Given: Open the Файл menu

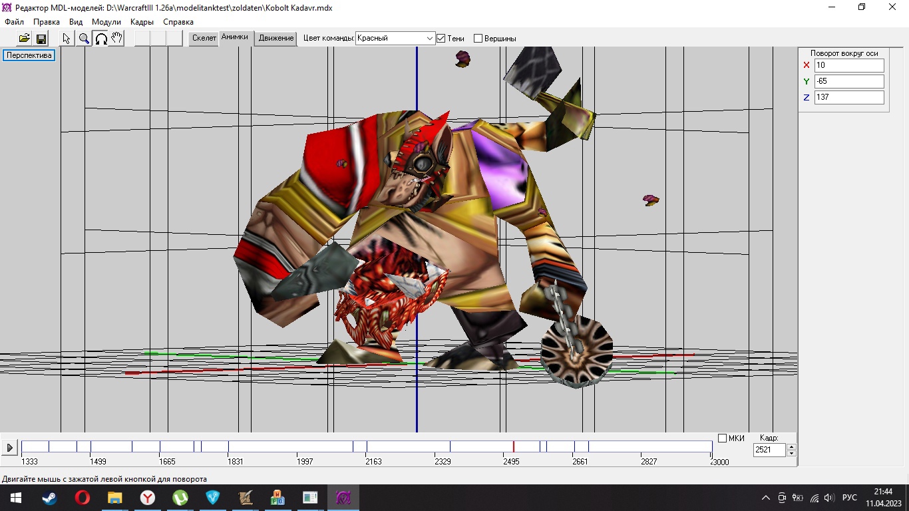Looking at the screenshot, I should [x=14, y=22].
